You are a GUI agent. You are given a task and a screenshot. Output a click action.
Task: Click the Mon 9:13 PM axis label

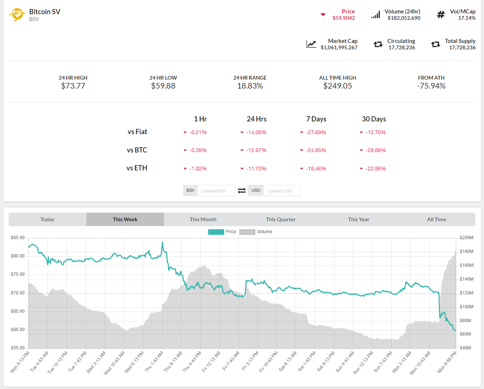tap(20, 362)
